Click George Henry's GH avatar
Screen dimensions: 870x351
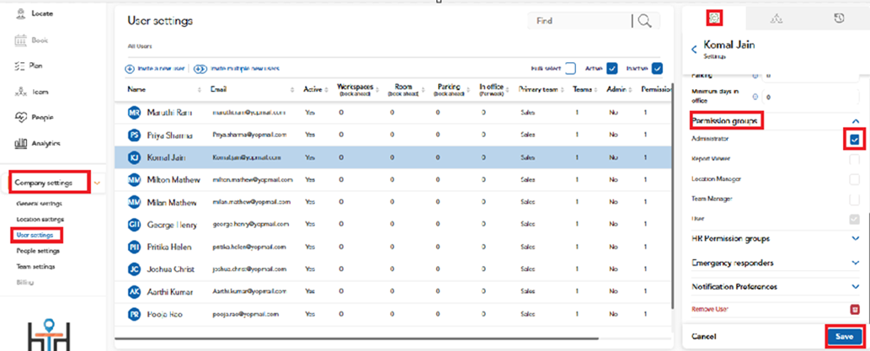pos(134,224)
